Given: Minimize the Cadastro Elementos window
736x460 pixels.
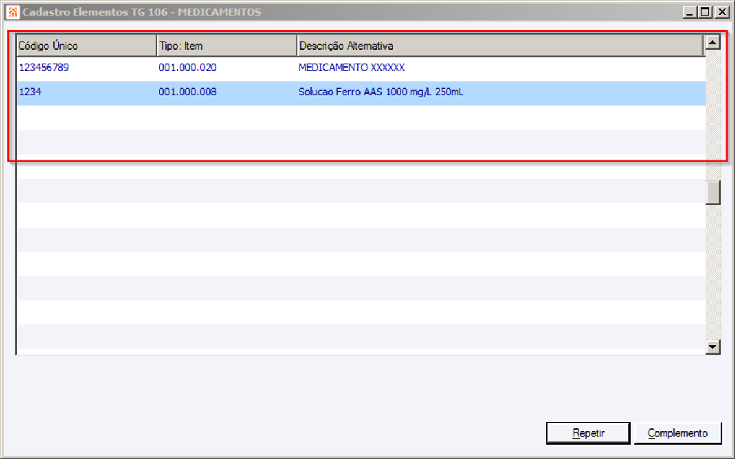Looking at the screenshot, I should pyautogui.click(x=690, y=12).
